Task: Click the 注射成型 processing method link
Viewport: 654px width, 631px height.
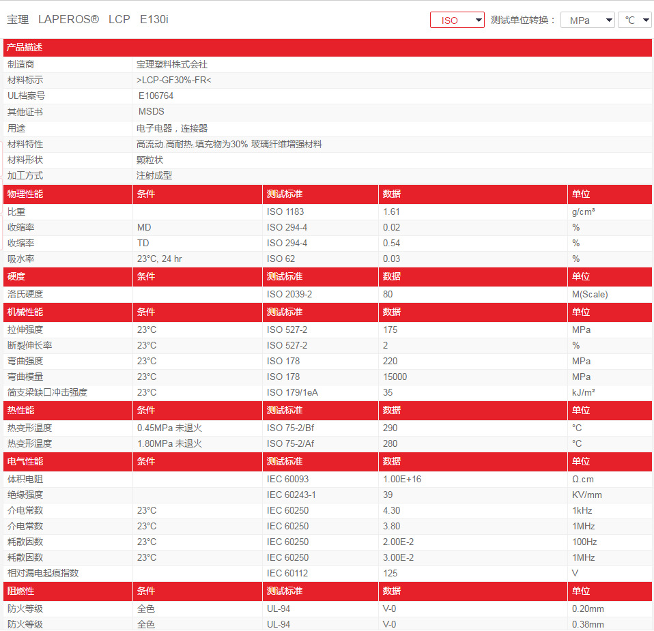Action: click(x=152, y=175)
